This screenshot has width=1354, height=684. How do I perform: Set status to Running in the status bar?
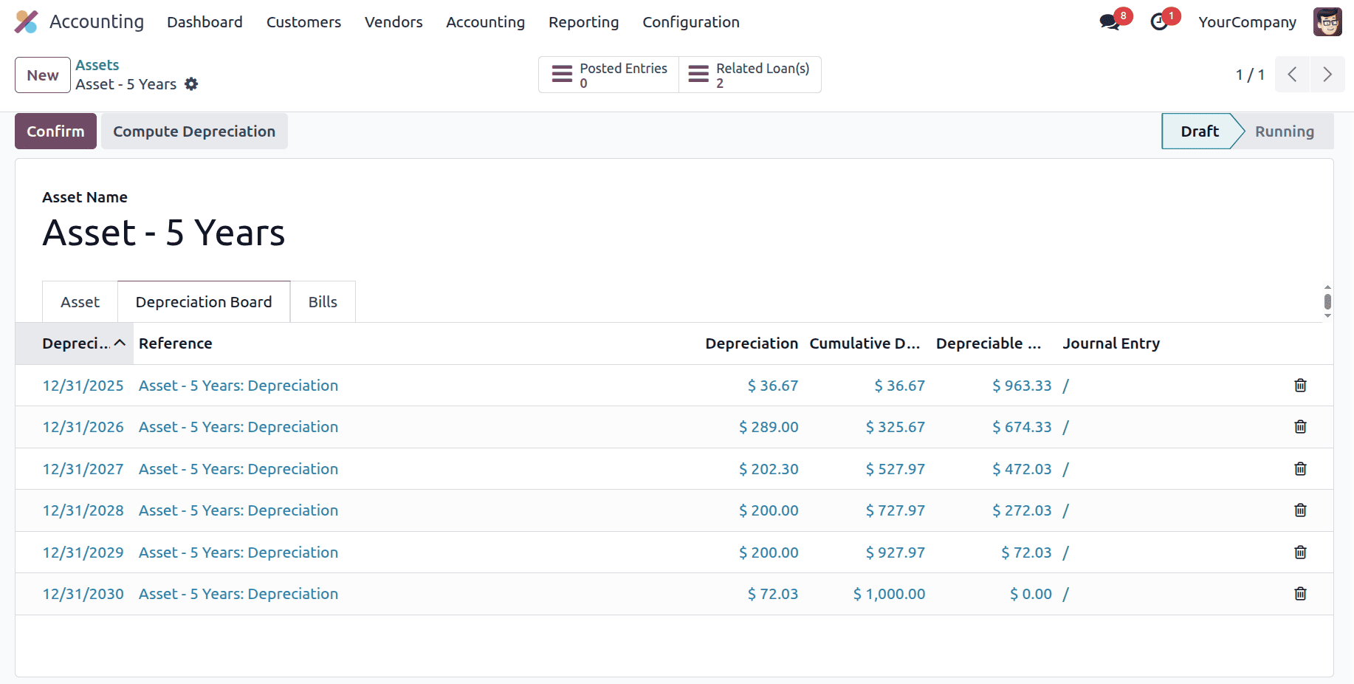coord(1285,131)
